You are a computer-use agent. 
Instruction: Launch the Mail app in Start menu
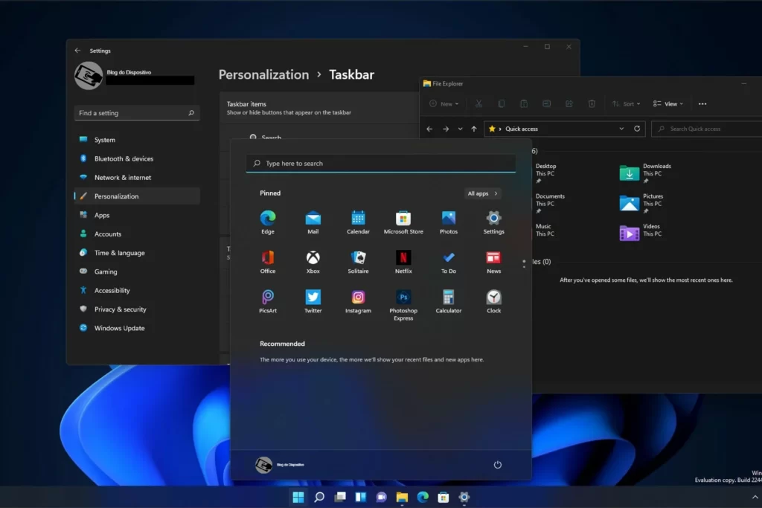pyautogui.click(x=313, y=222)
